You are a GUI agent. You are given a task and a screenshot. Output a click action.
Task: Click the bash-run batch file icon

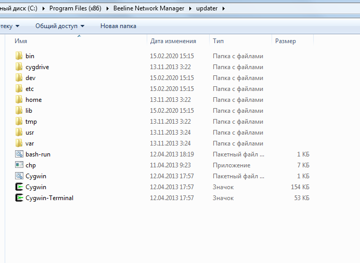19,154
